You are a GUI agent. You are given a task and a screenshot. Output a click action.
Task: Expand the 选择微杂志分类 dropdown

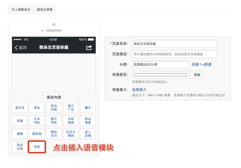(160, 65)
